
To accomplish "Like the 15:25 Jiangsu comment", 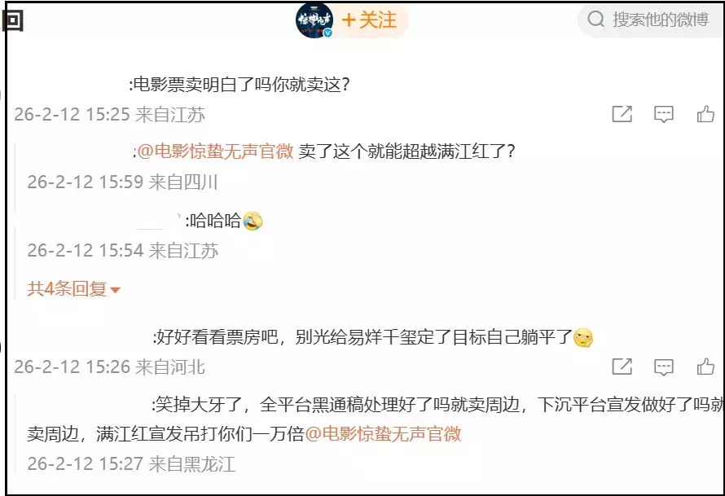I will tap(705, 114).
